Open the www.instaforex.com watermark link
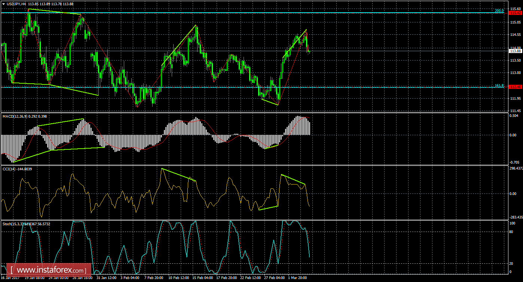Image resolution: width=523 pixels, height=282 pixels. [x=51, y=270]
